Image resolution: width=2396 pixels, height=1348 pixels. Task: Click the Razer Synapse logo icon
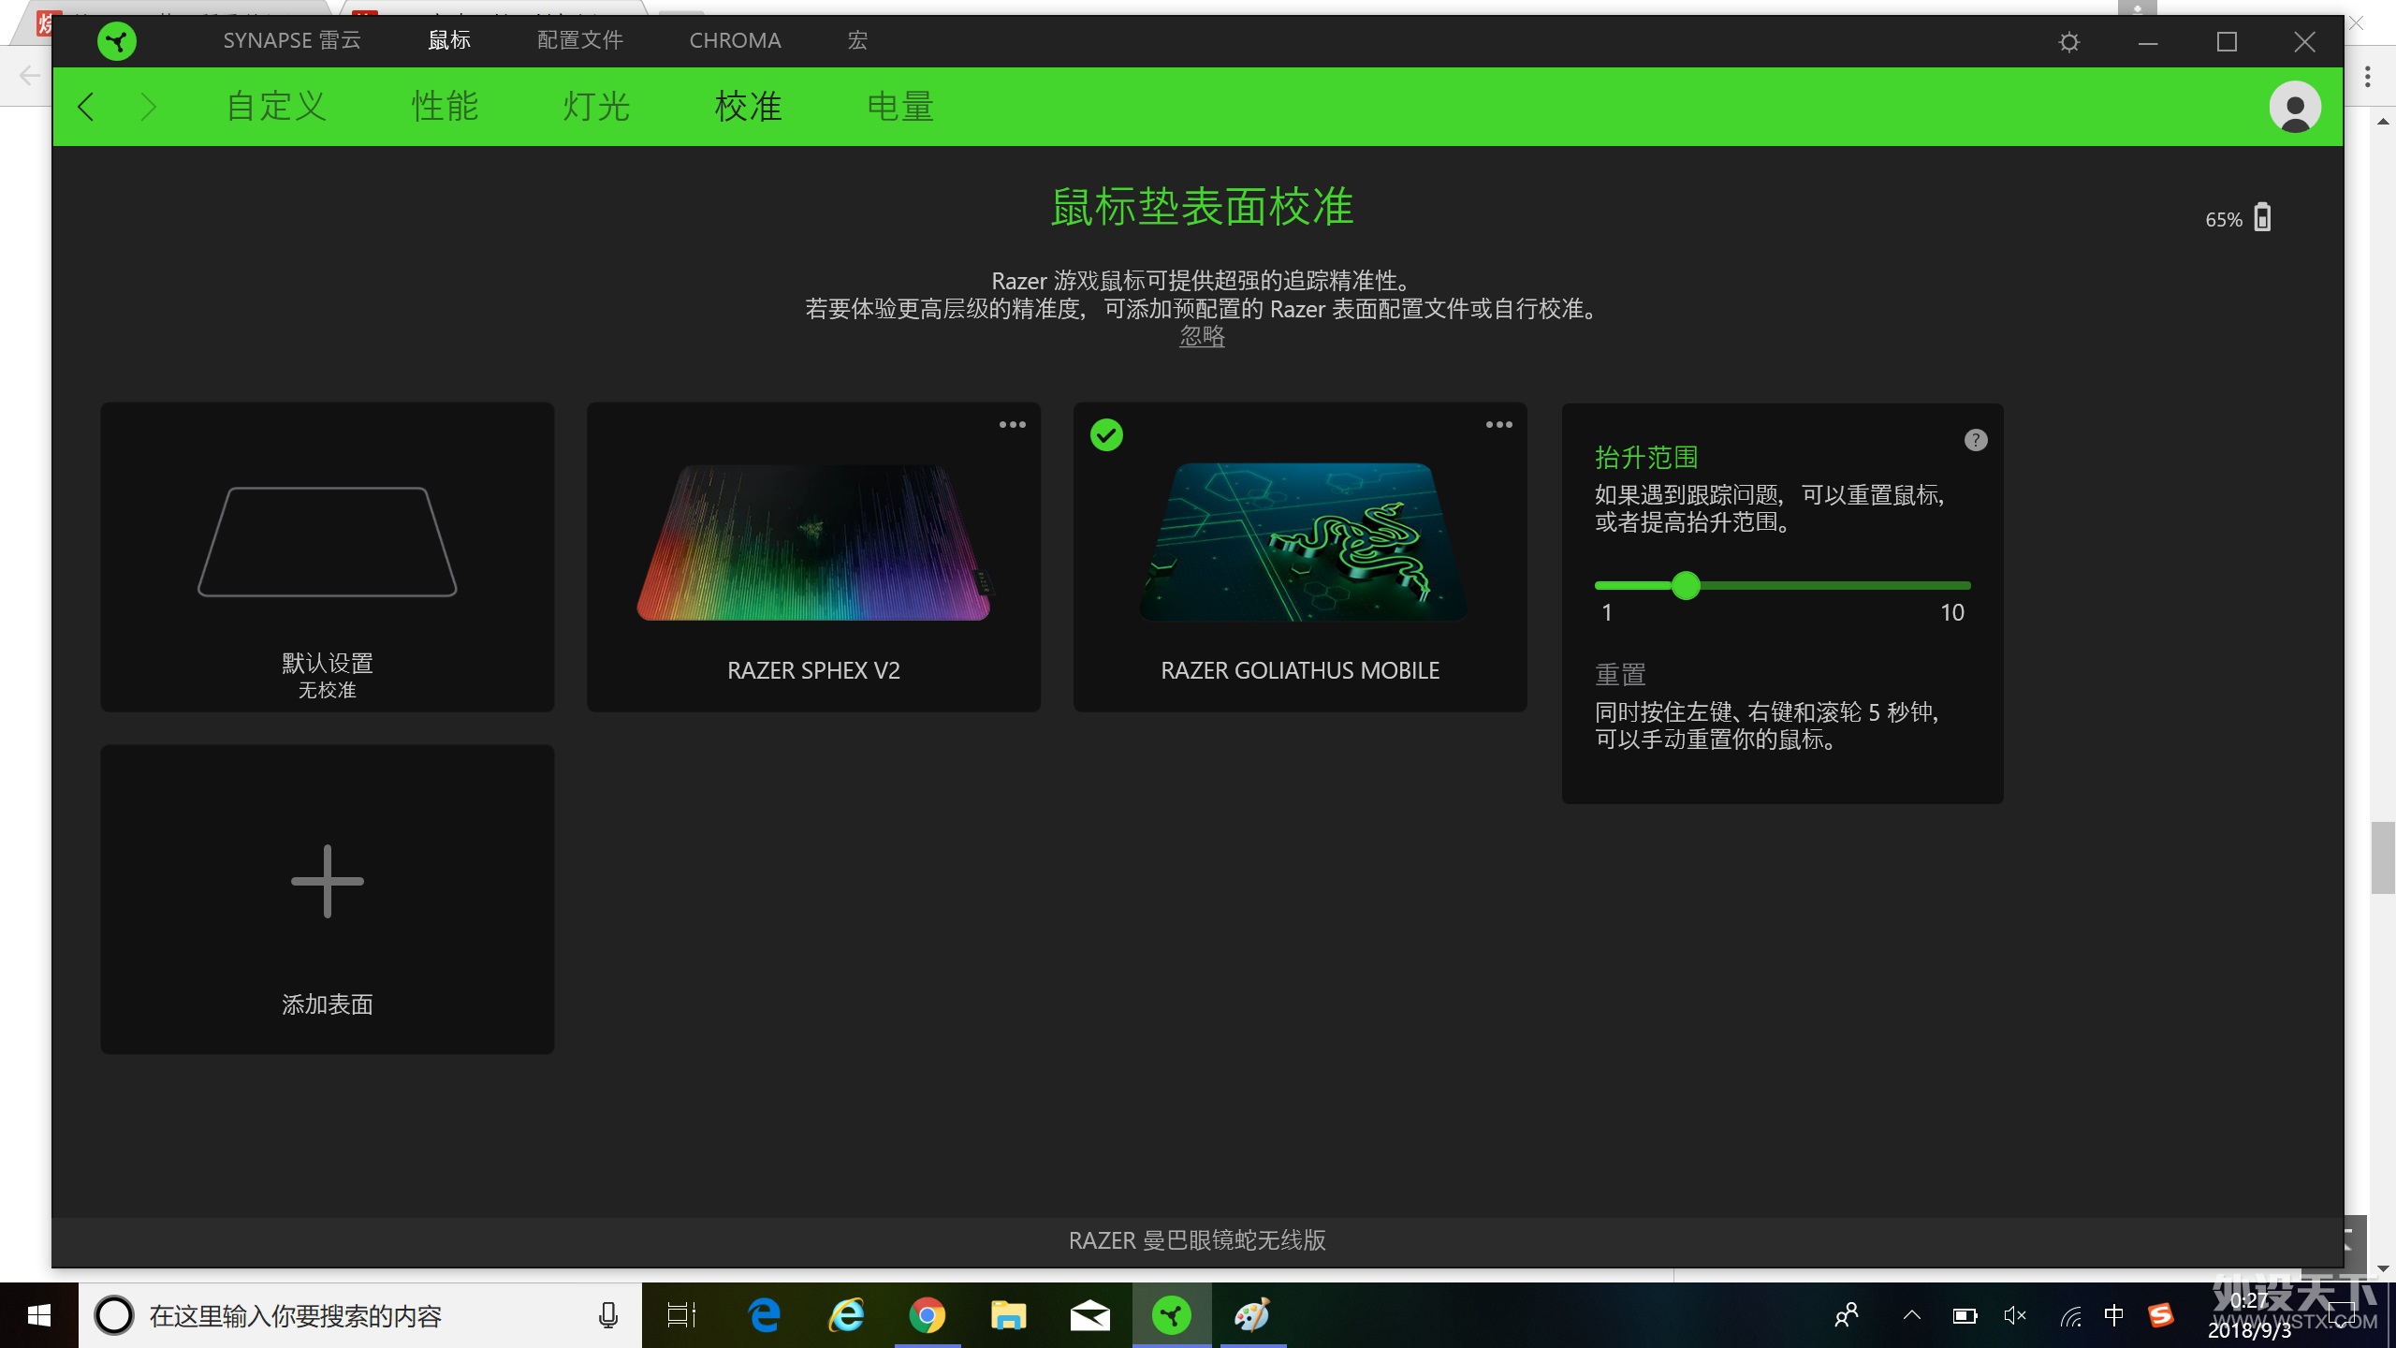pyautogui.click(x=117, y=41)
